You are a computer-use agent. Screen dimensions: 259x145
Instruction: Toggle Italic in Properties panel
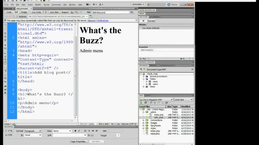[79, 131]
